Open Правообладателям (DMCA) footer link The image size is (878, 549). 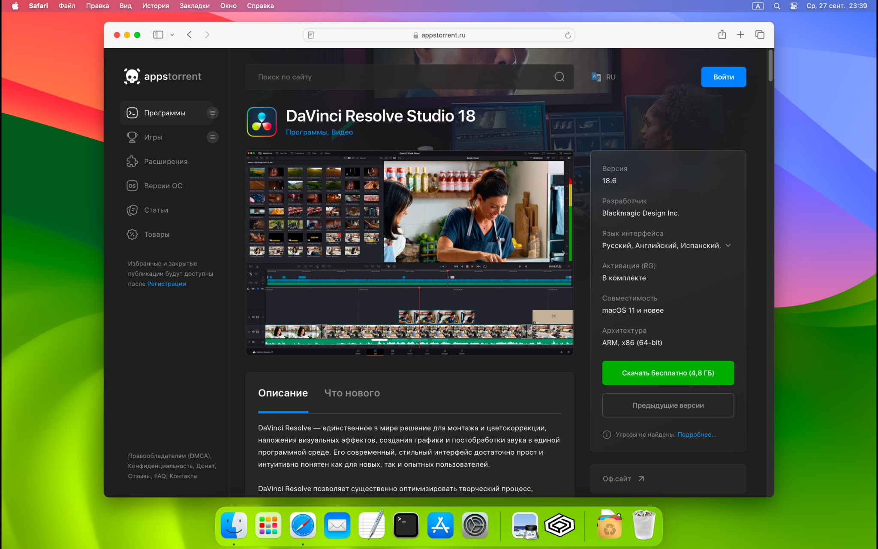click(x=169, y=455)
